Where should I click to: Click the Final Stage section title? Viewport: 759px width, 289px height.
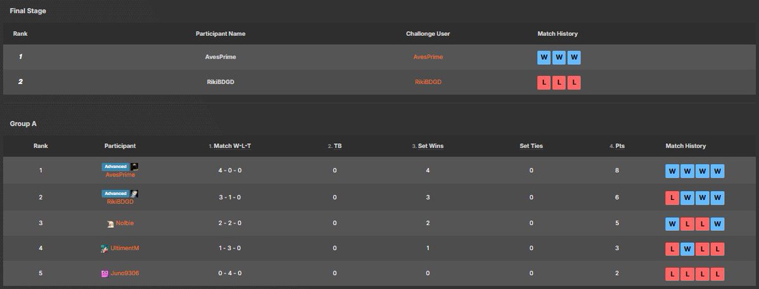tap(28, 11)
